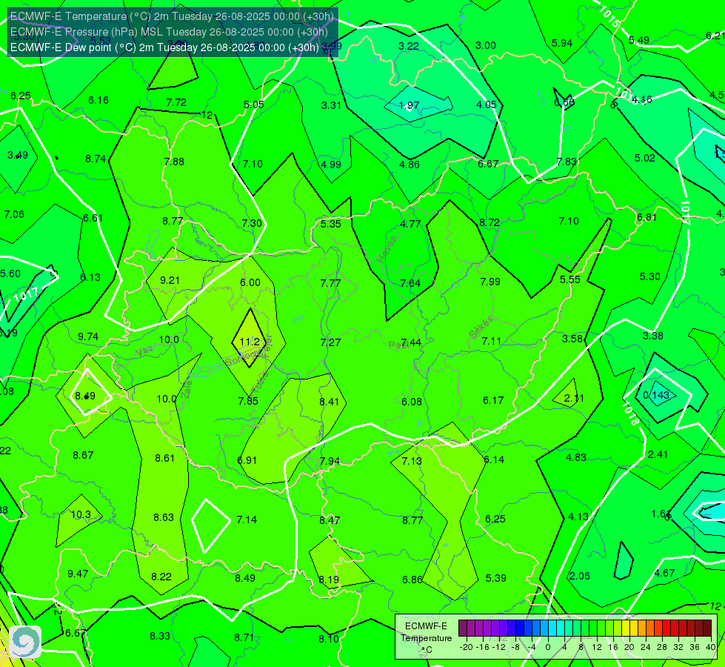Click the 8.19 grid value

(329, 579)
